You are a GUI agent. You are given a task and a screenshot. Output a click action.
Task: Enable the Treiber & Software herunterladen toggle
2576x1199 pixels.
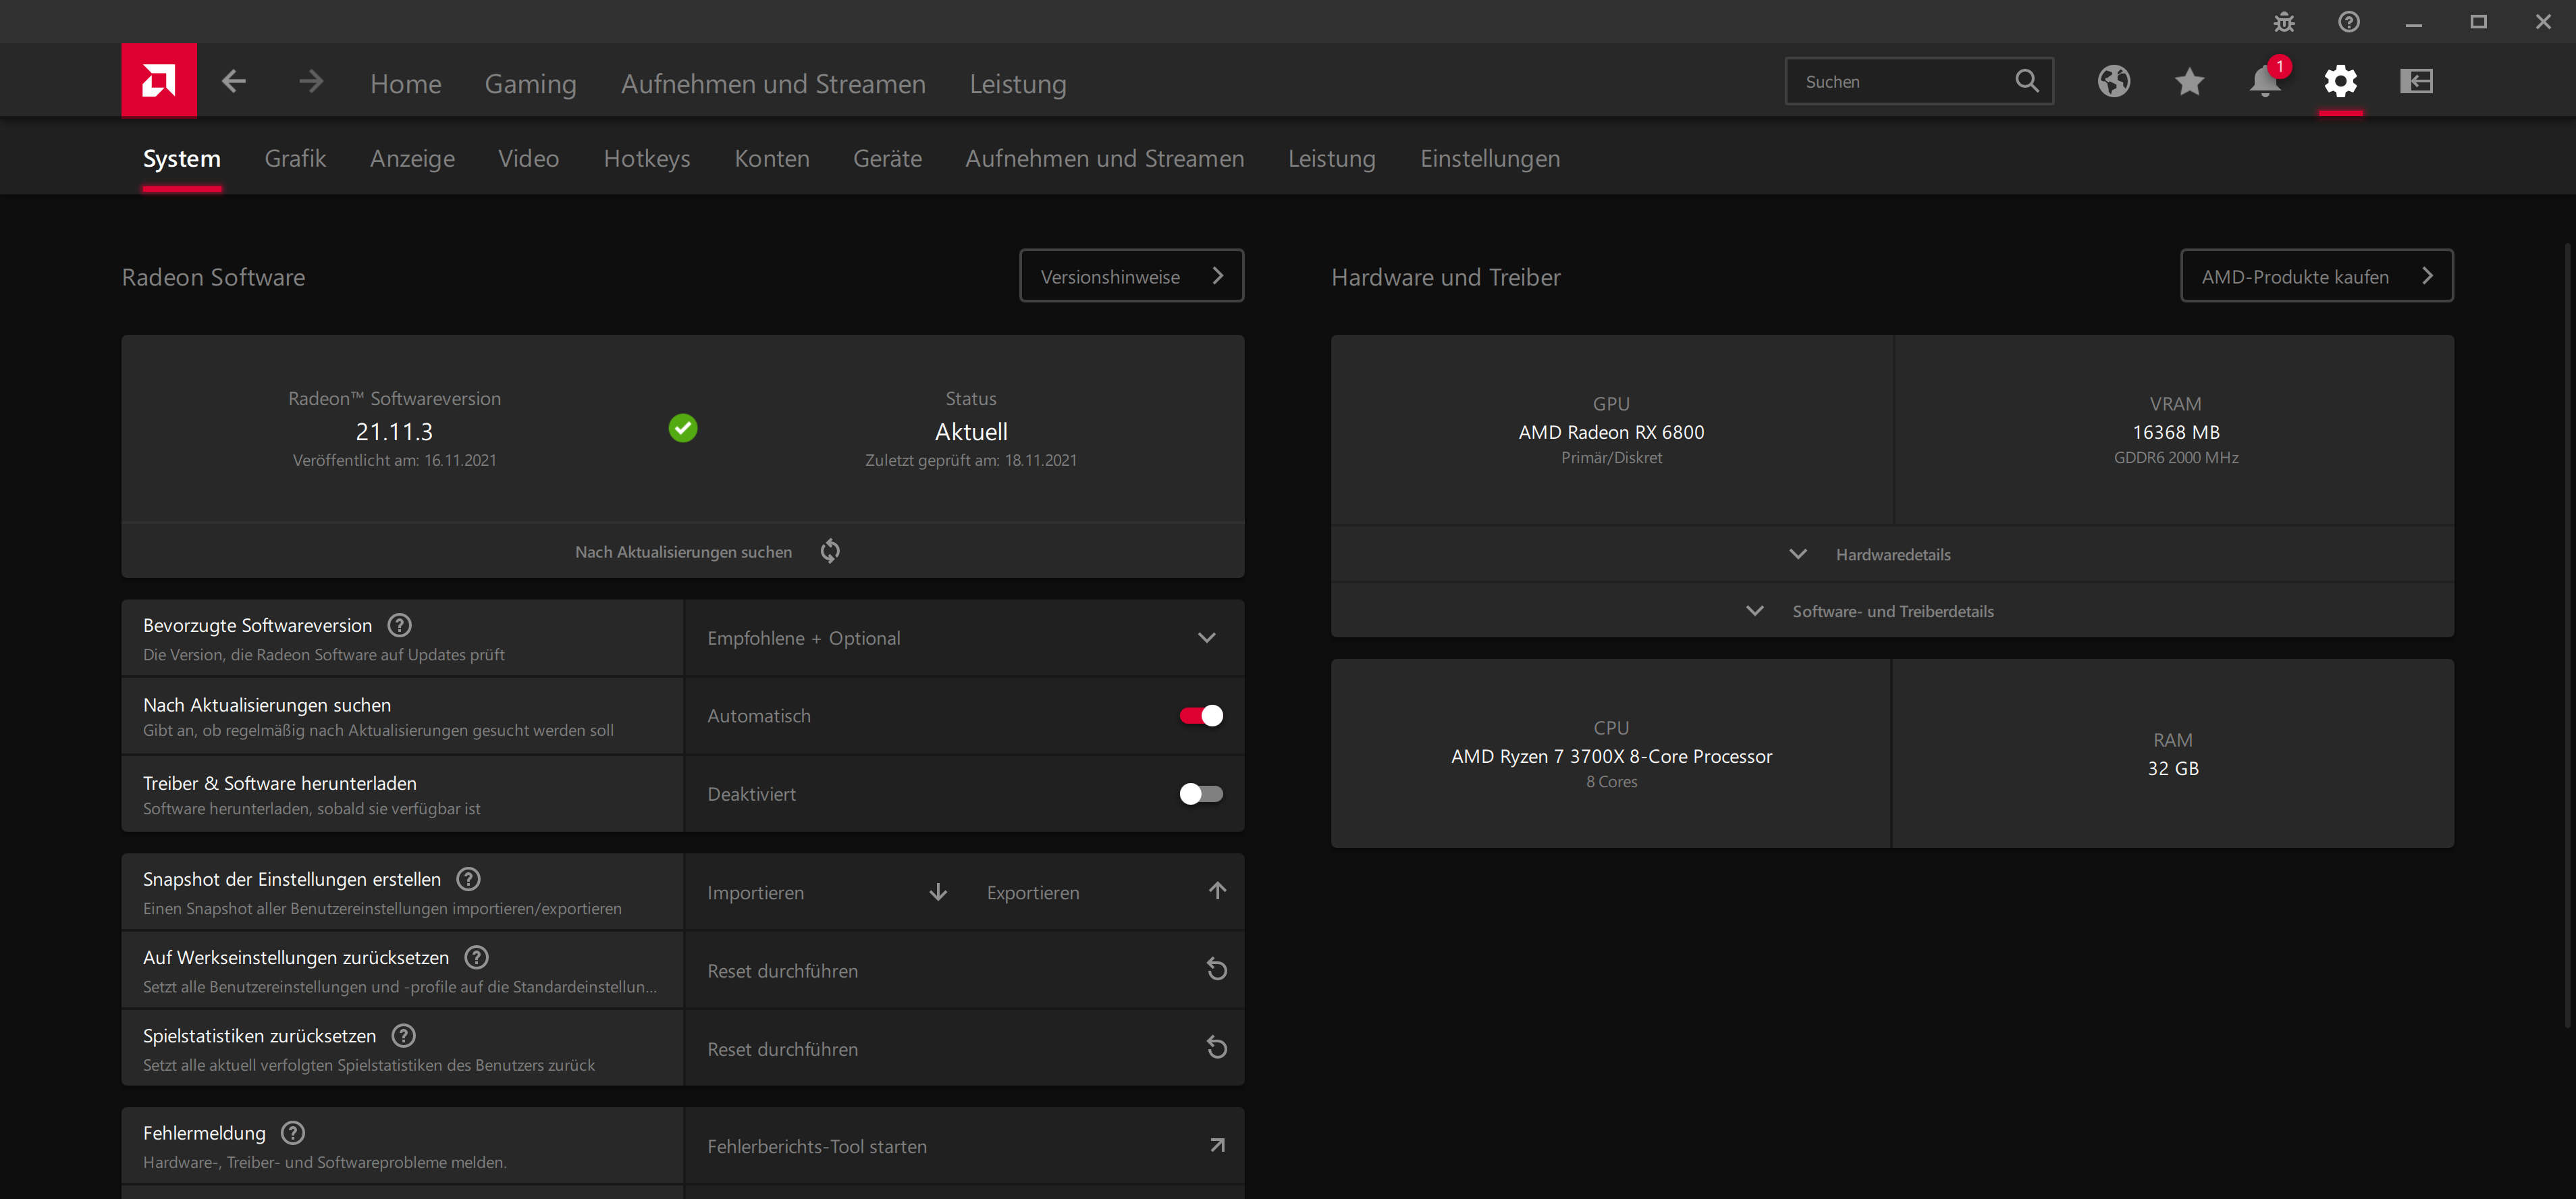tap(1201, 794)
